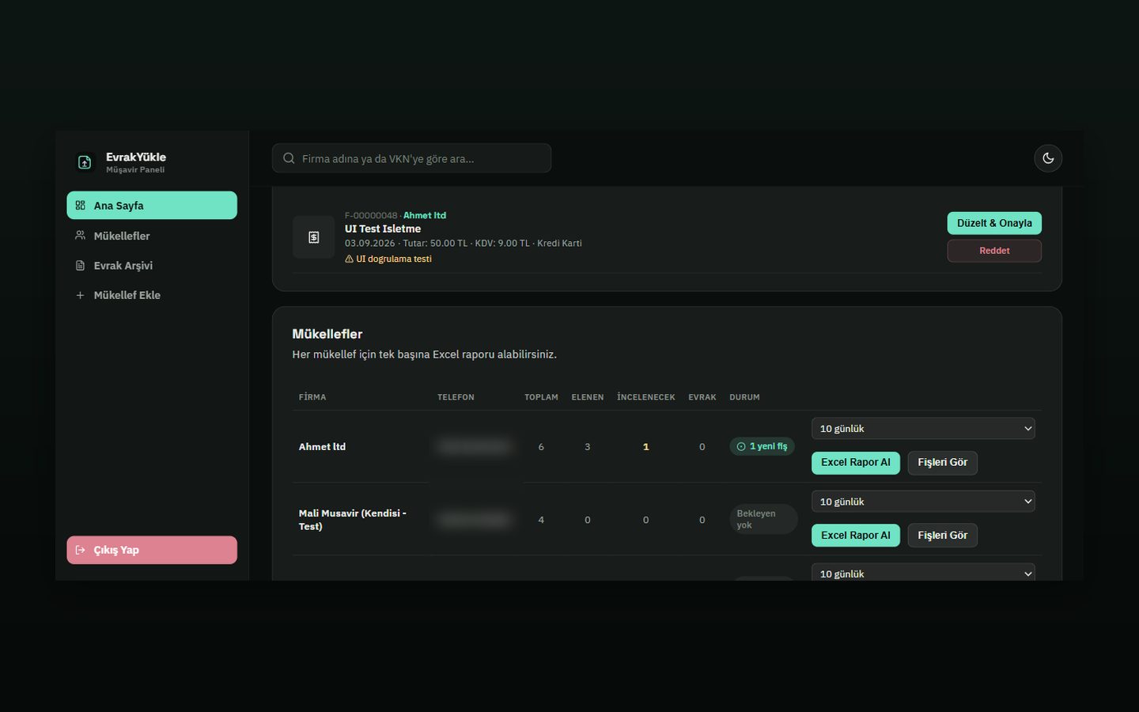Click the warning icon by UI dogrulama testi
Viewport: 1139px width, 712px height.
(349, 259)
